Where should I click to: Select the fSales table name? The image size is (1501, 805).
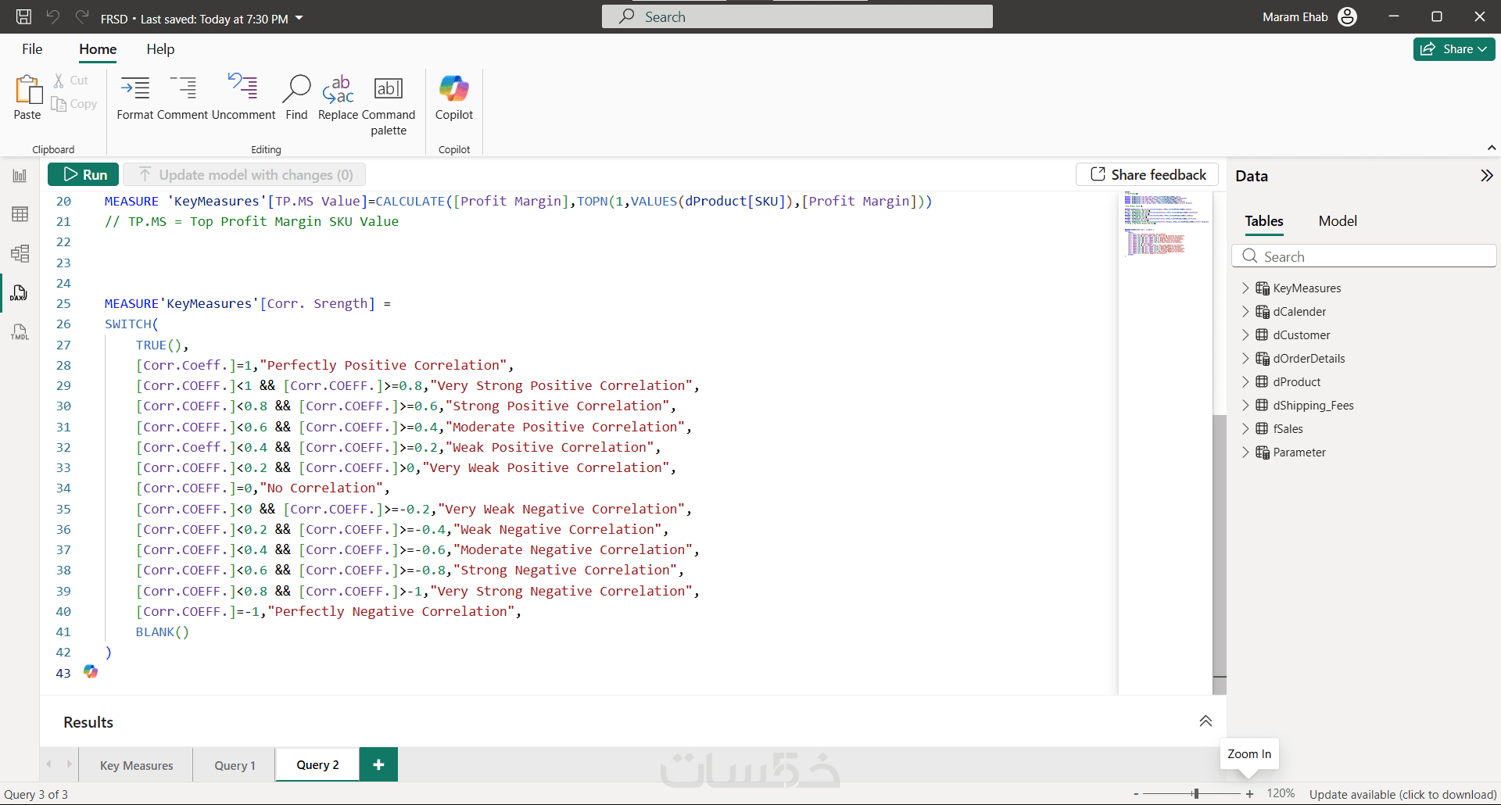(1288, 429)
